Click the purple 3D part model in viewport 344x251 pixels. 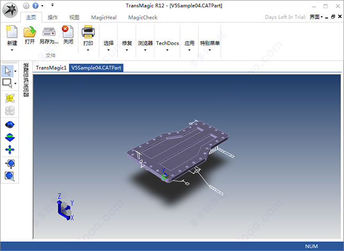(x=178, y=151)
